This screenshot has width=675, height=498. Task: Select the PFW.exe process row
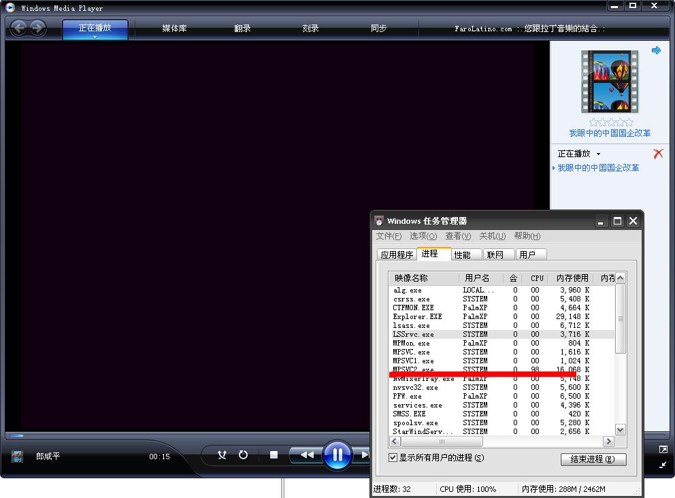(x=501, y=396)
